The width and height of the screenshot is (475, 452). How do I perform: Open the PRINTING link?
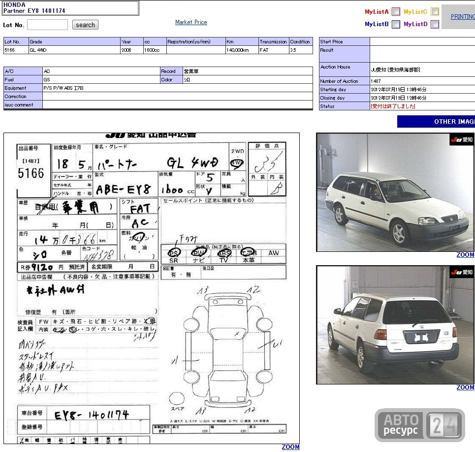pyautogui.click(x=463, y=17)
